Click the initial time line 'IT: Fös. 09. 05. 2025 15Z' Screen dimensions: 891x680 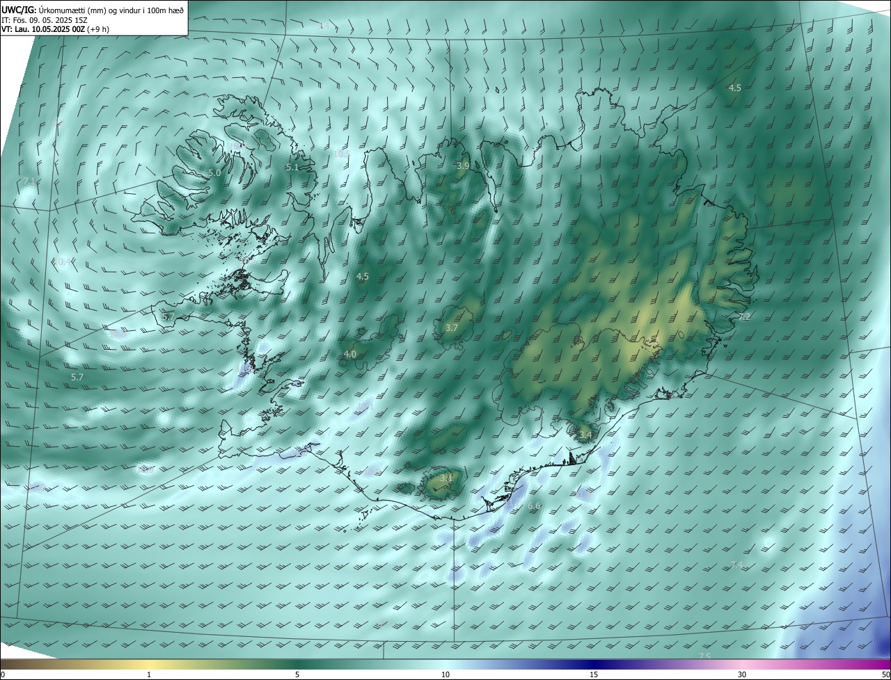tap(44, 20)
